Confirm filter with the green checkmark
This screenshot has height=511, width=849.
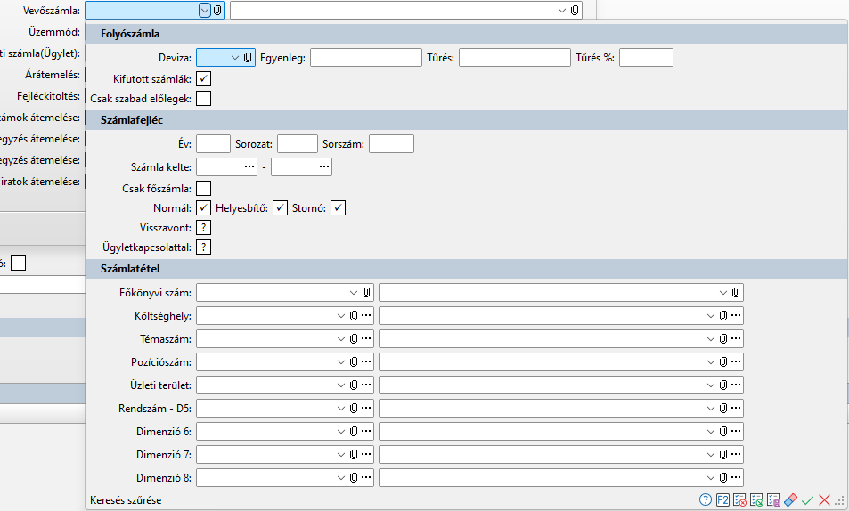click(x=807, y=499)
